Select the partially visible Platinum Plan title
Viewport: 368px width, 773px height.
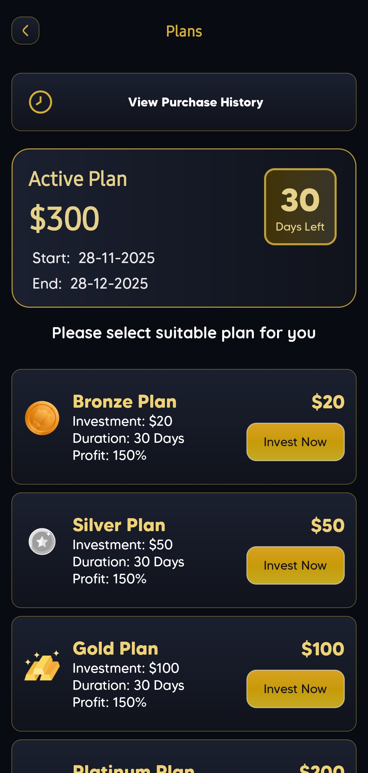tap(134, 768)
